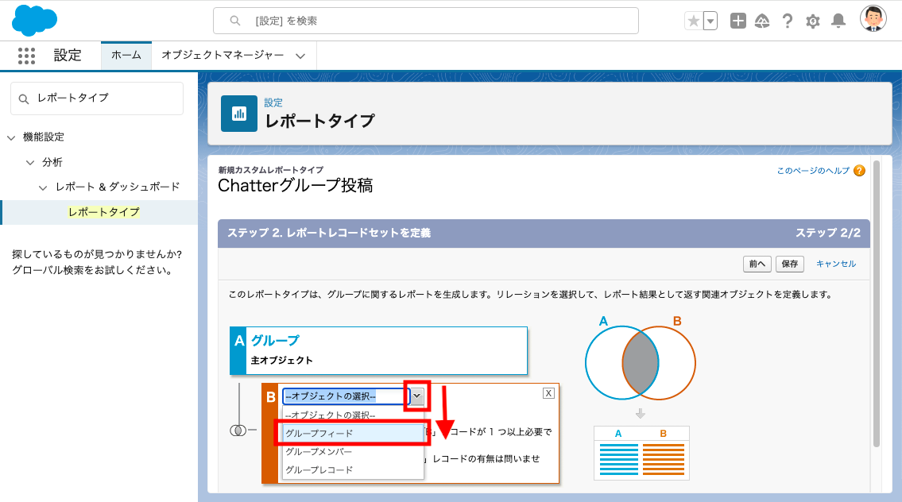Click the overlapping circles relationship icon

[238, 431]
